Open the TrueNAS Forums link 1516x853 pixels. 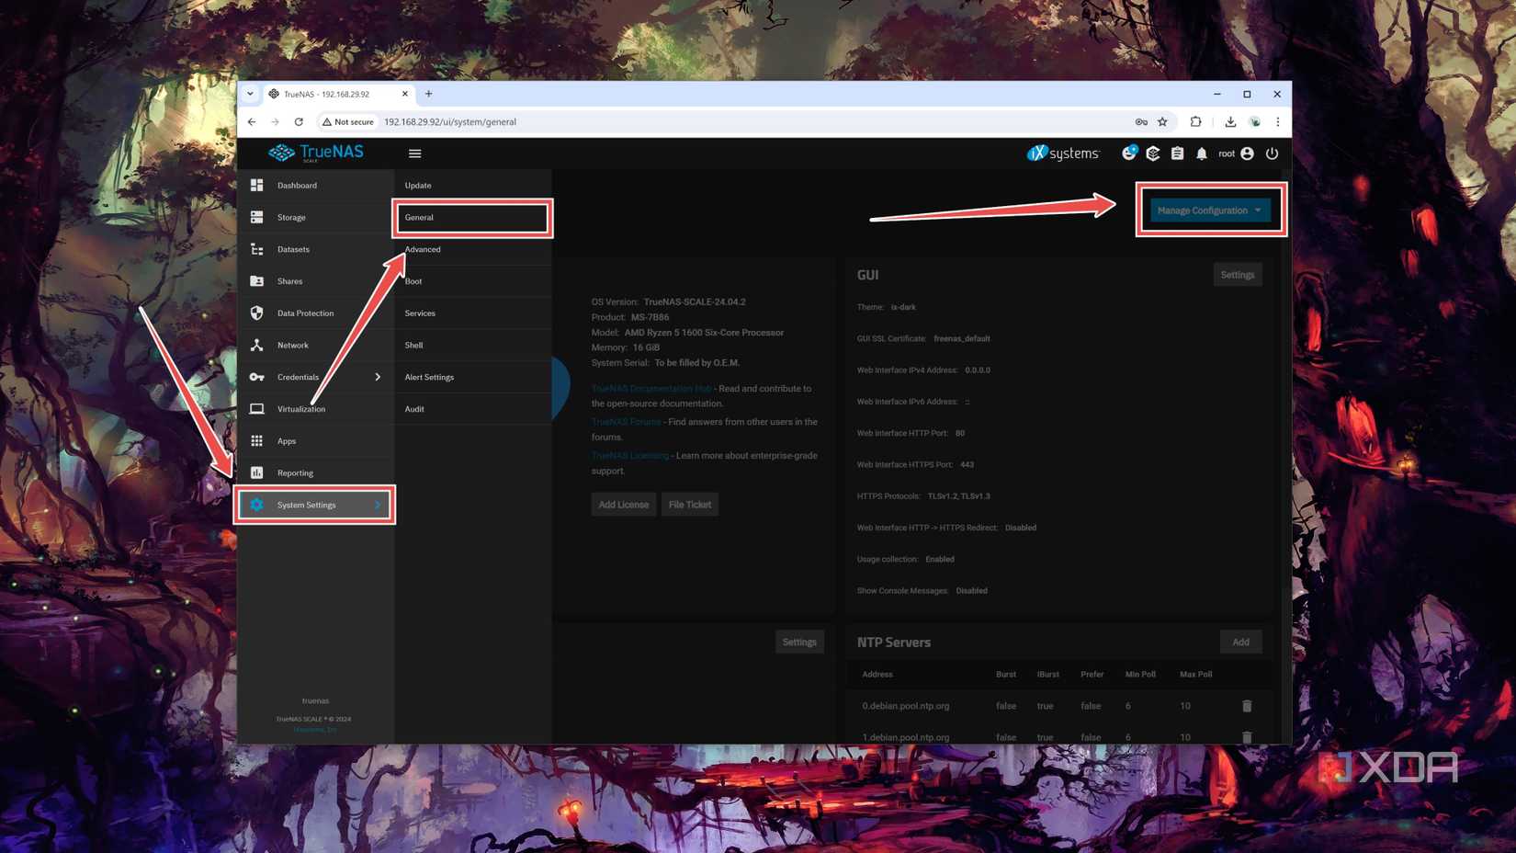pyautogui.click(x=626, y=422)
